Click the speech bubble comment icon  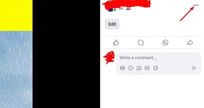click(x=141, y=43)
